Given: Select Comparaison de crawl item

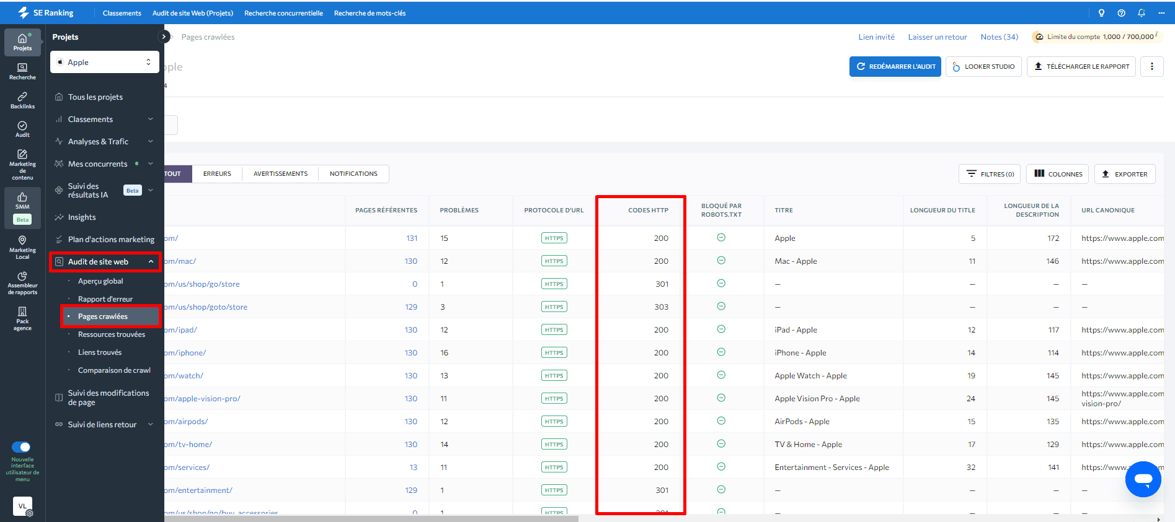Looking at the screenshot, I should tap(114, 370).
